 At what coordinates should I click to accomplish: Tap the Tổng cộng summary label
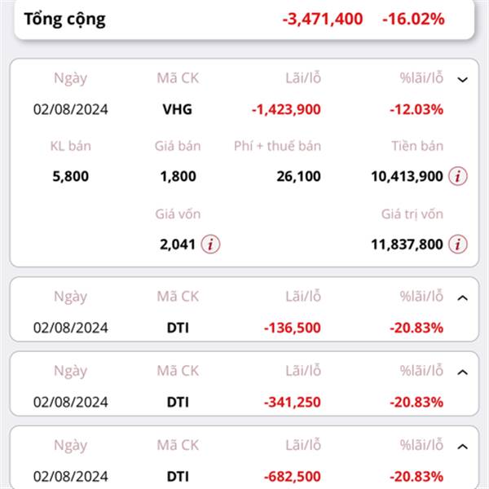[x=65, y=20]
